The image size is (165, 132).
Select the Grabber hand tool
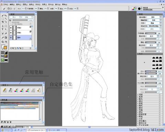(6, 42)
